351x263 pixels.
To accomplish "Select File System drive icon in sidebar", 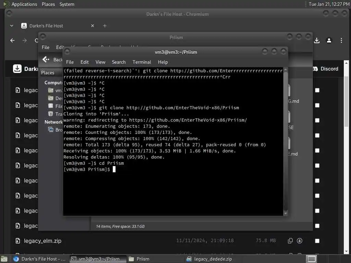I will click(51, 106).
